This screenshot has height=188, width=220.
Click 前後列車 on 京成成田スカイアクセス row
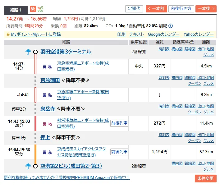click(x=119, y=152)
